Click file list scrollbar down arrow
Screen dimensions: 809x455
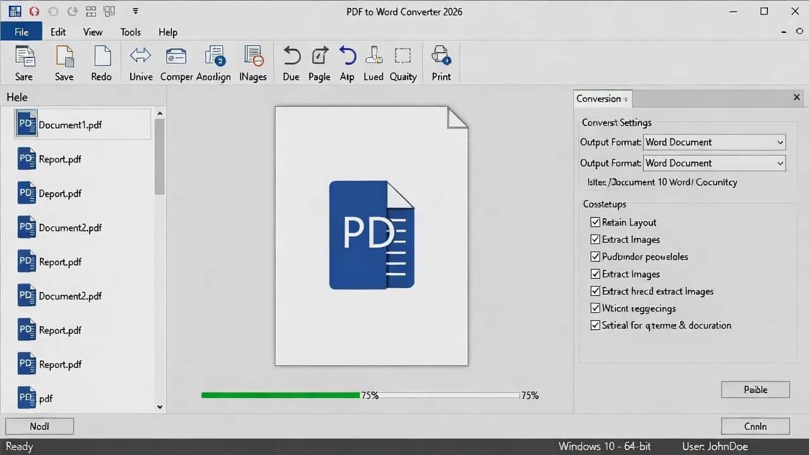click(160, 407)
